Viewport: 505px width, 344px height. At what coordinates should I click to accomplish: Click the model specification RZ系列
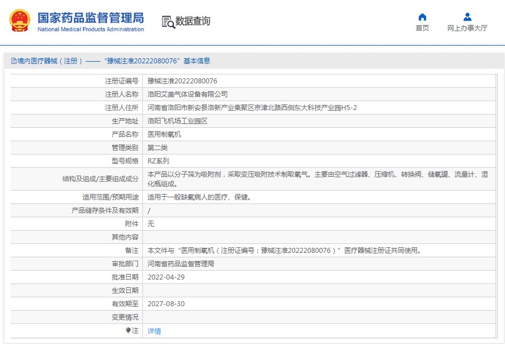point(158,161)
